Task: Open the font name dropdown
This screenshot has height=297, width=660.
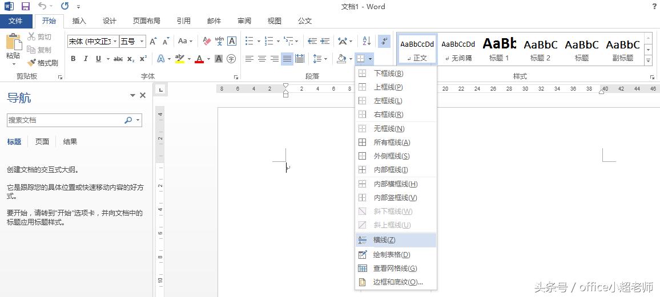Action: pyautogui.click(x=115, y=41)
